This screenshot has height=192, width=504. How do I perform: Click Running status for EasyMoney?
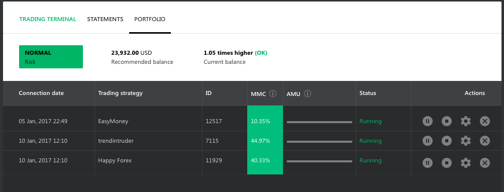[371, 122]
